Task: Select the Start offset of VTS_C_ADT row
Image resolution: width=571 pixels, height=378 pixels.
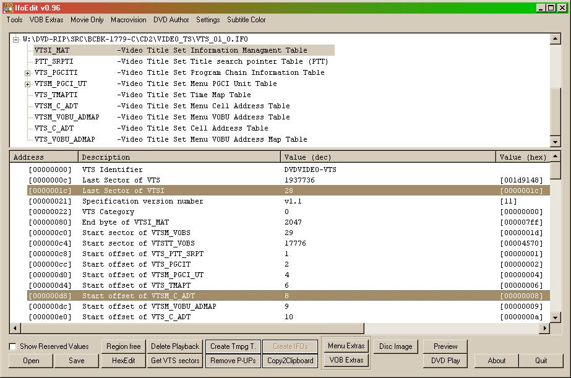Action: point(288,317)
